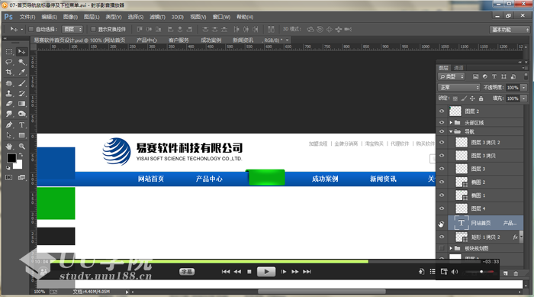
Task: Enable the 显示变换控件 checkbox
Action: [93, 29]
